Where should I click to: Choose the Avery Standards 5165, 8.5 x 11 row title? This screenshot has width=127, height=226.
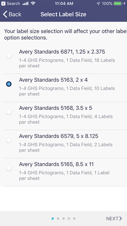56,164
